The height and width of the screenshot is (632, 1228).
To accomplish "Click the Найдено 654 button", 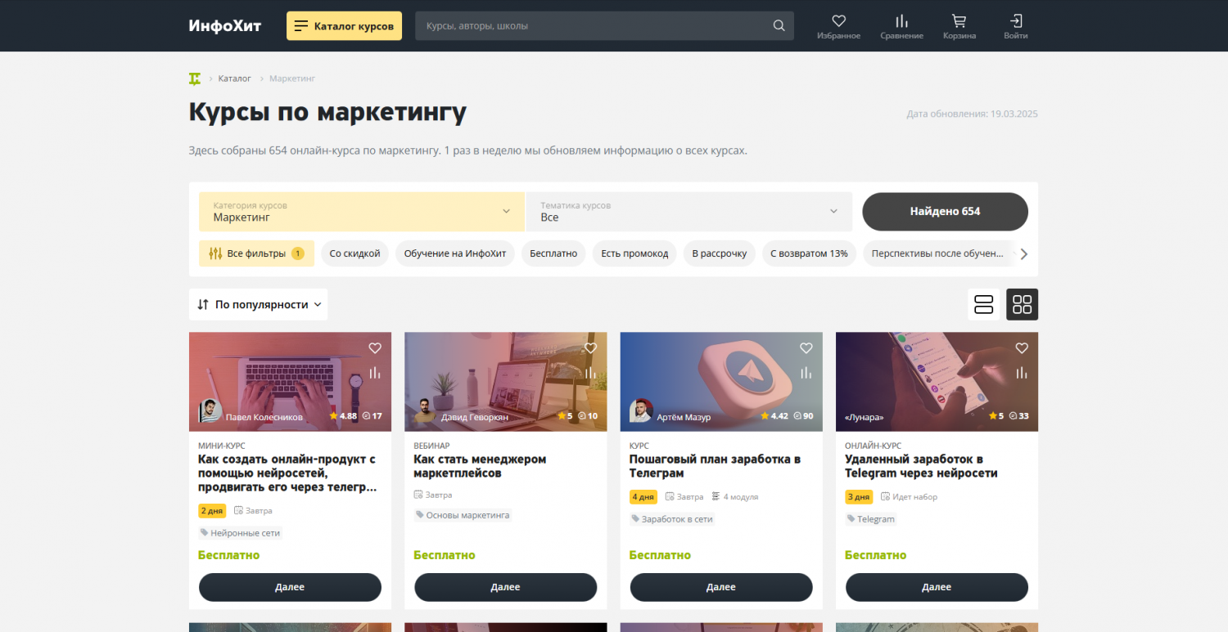I will pyautogui.click(x=945, y=212).
